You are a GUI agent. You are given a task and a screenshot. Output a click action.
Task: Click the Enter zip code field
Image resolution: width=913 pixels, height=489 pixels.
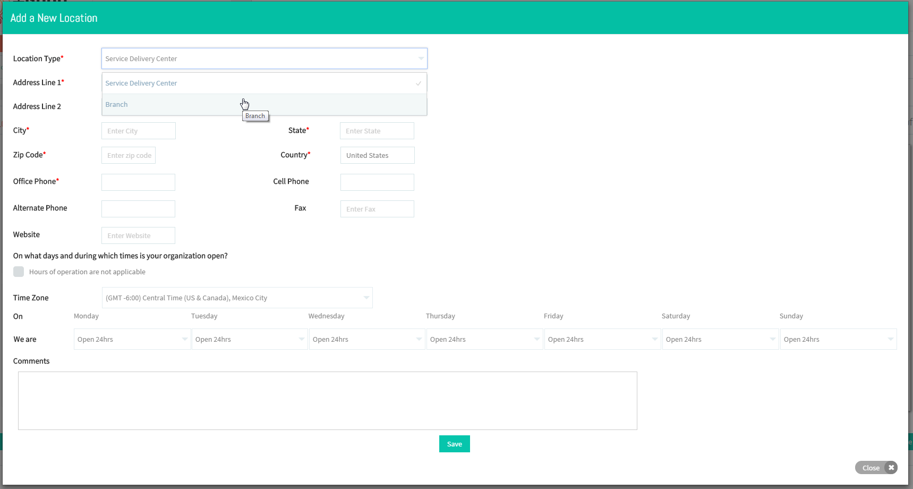(129, 155)
